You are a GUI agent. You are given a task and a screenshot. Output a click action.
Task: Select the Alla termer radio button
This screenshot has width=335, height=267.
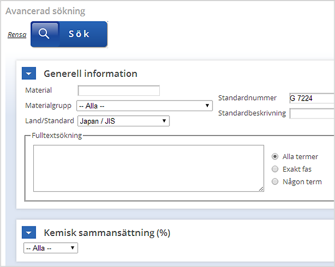[x=275, y=156]
